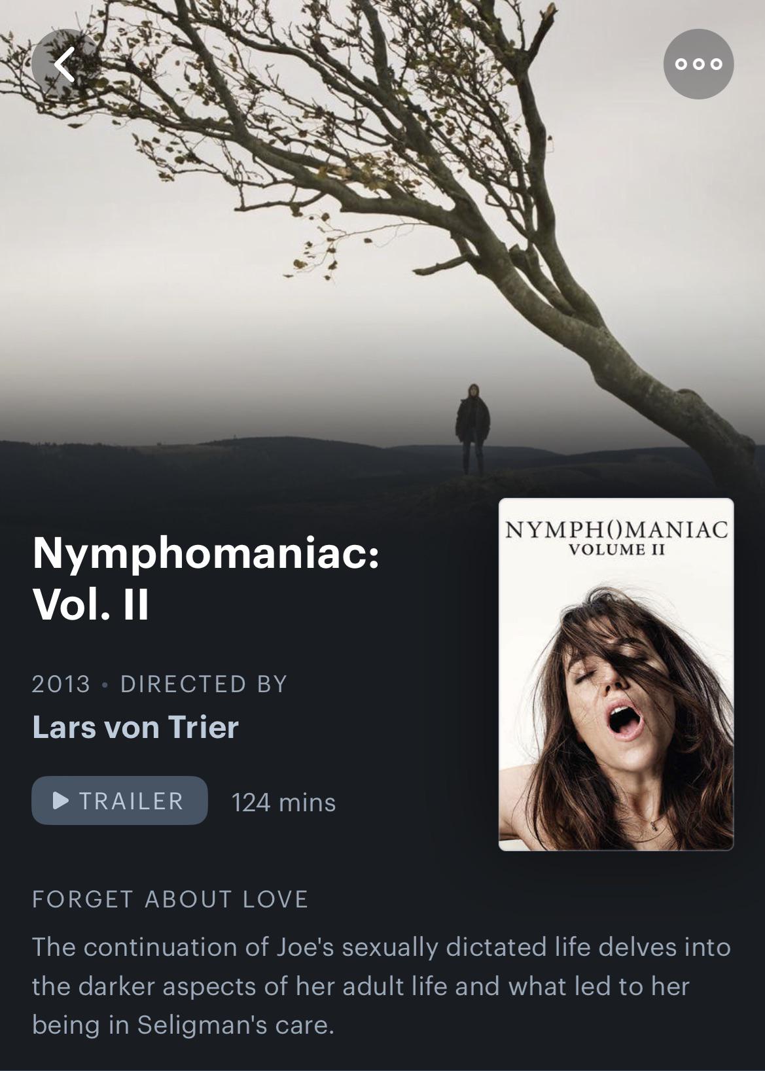765x1071 pixels.
Task: Tap the back chevron icon
Action: click(x=66, y=64)
